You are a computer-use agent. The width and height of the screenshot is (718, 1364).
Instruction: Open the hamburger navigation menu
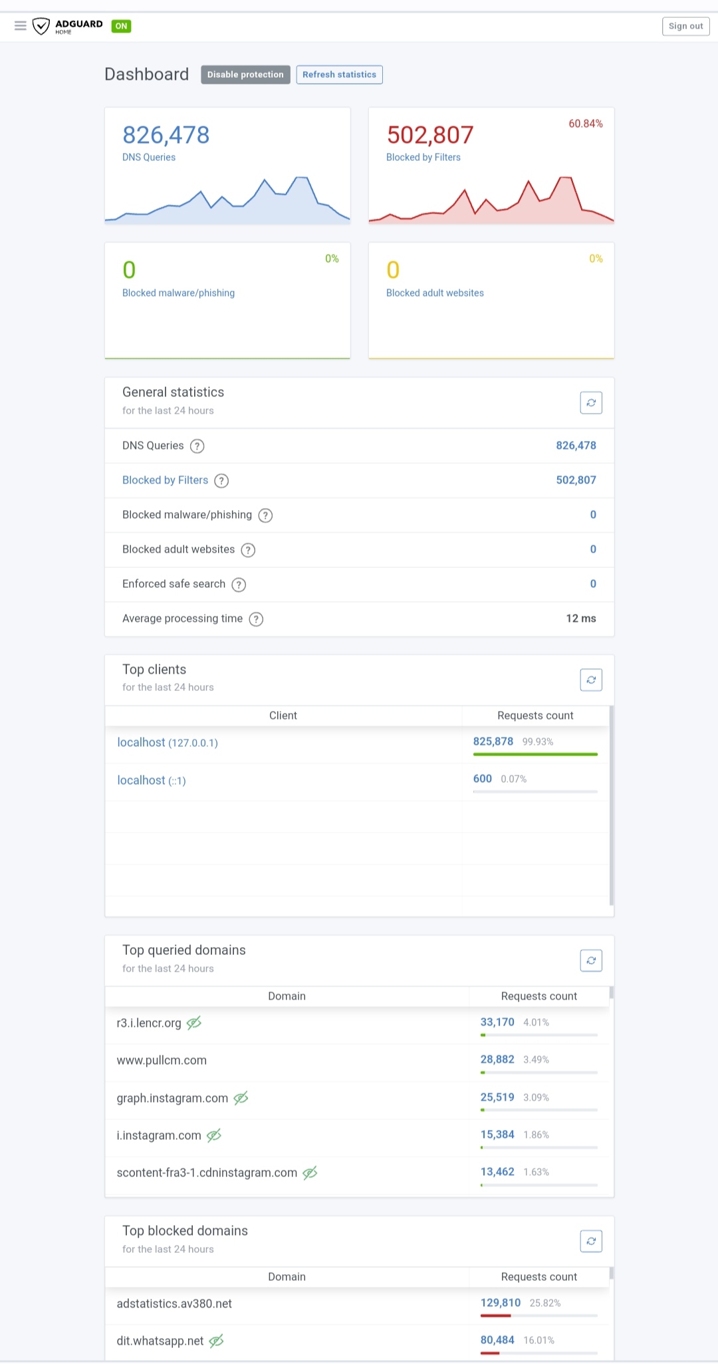point(20,26)
